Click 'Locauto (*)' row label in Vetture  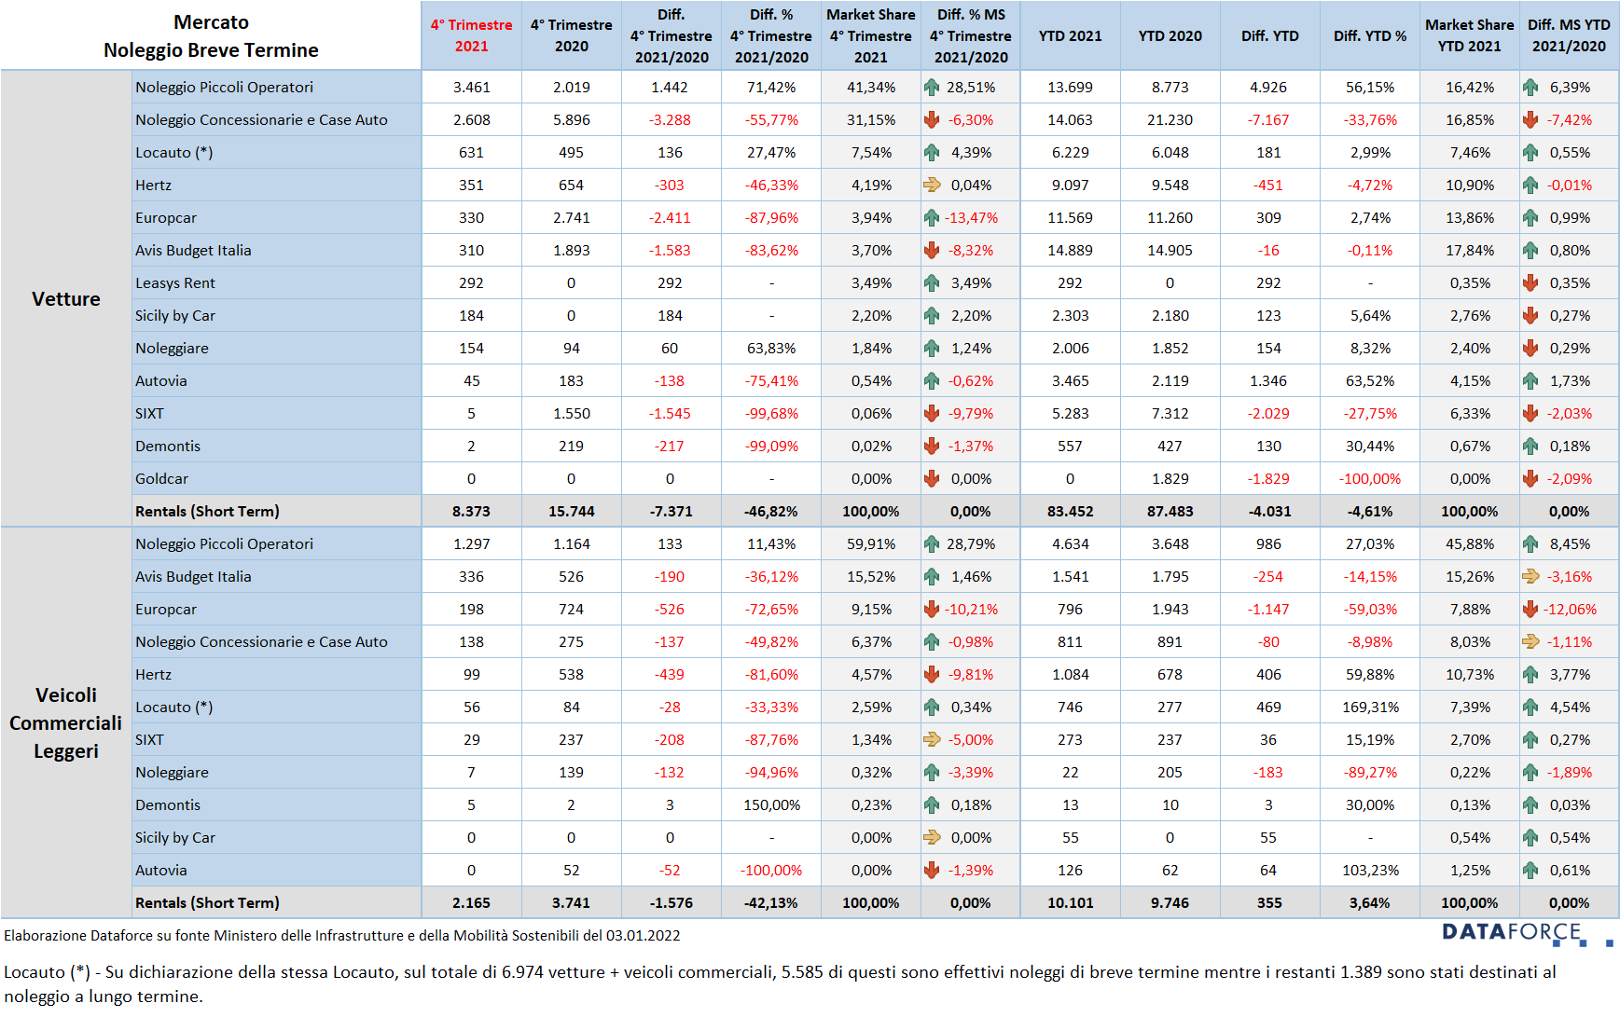[173, 153]
